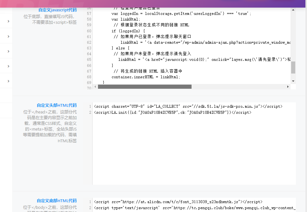Click the "if (loggedIn) {" code line
Screen dimensions: 307x212
pos(128,31)
